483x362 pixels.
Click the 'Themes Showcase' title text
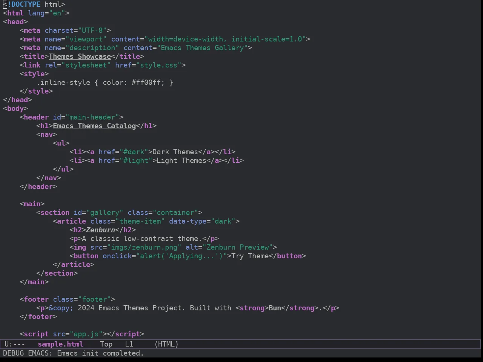point(80,57)
